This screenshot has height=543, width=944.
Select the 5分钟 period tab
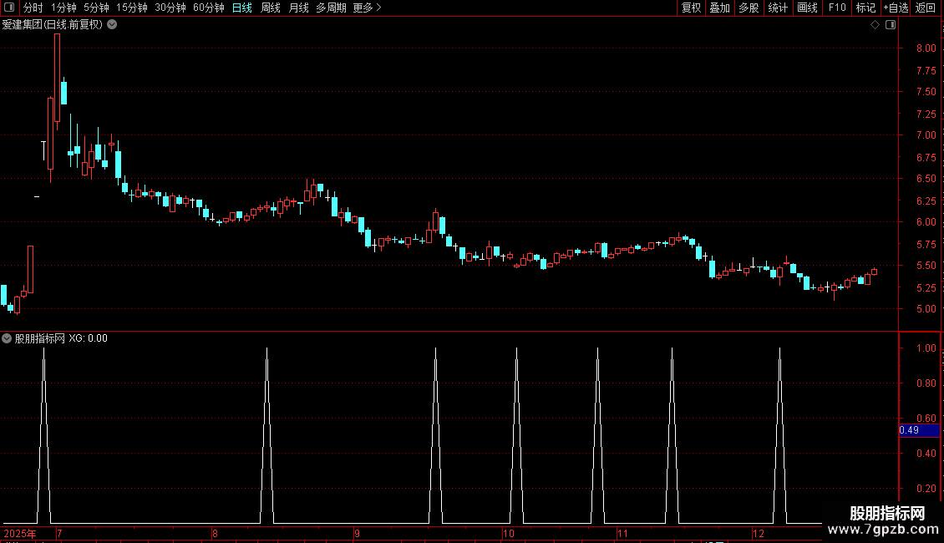(96, 8)
